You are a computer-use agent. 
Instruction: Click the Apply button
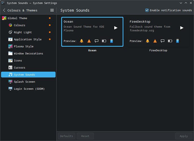(184, 136)
